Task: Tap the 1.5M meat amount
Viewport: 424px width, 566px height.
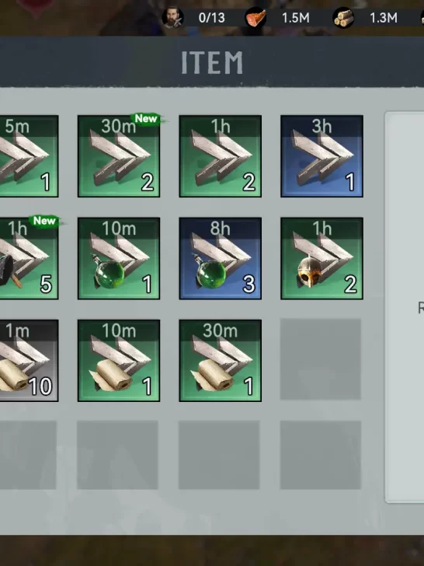Action: tap(296, 18)
